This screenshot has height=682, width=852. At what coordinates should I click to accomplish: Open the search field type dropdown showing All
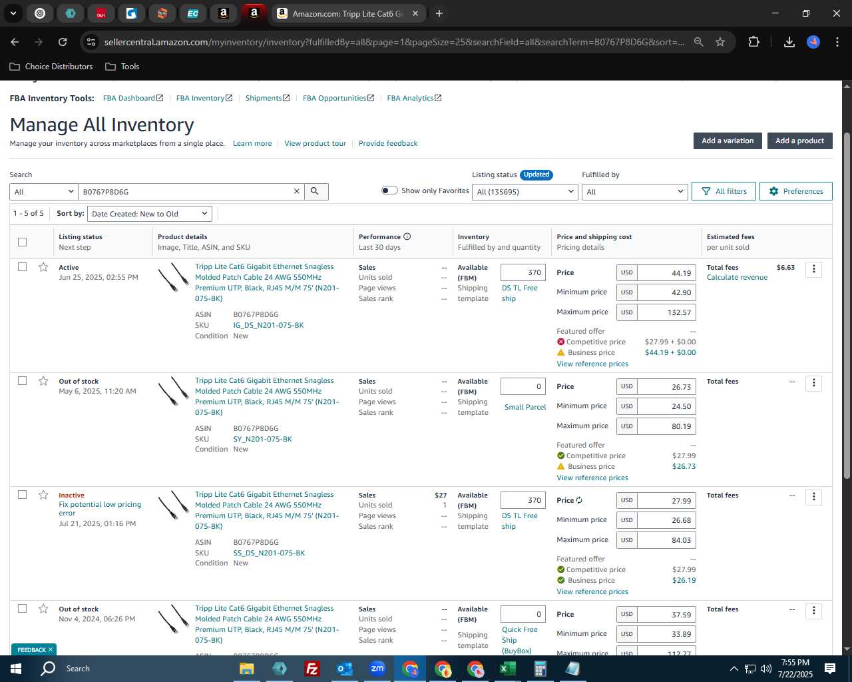click(x=44, y=192)
